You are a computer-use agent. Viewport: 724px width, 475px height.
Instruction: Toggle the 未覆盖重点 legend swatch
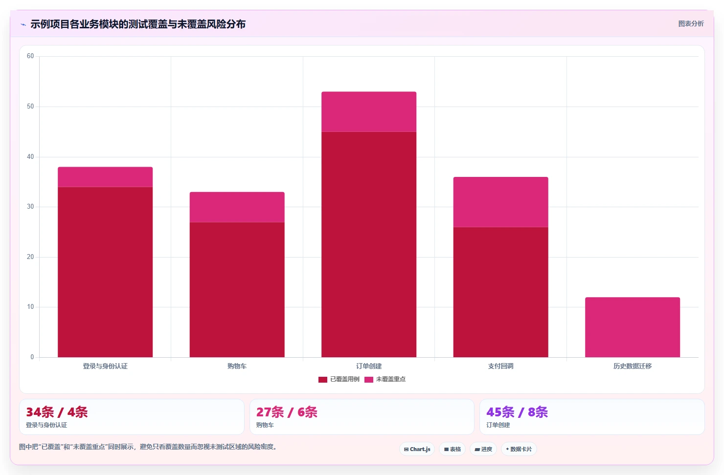(368, 379)
